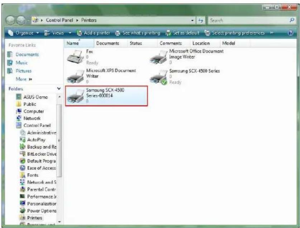300x228 pixels.
Task: Click the arrow before Control Panel breadcrumb
Action: click(x=42, y=20)
